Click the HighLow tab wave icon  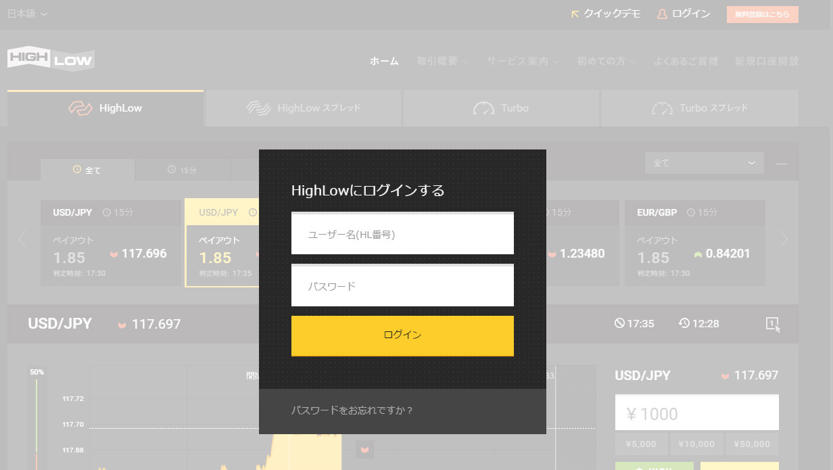[x=80, y=108]
